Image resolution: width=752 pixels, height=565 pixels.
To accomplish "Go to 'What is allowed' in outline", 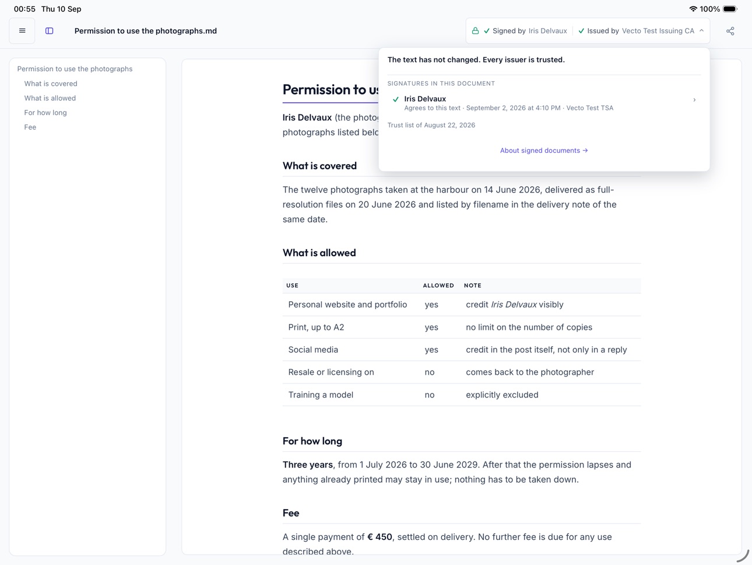I will point(50,98).
